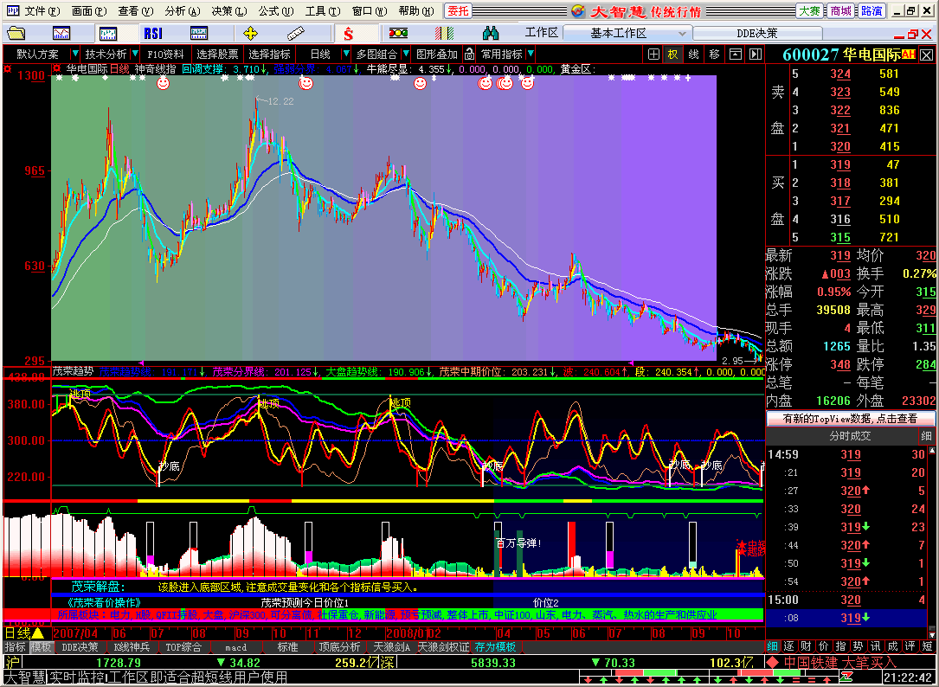This screenshot has height=687, width=939.
Task: Click 有新的TopView数据,点击查看 notice
Action: (x=850, y=419)
